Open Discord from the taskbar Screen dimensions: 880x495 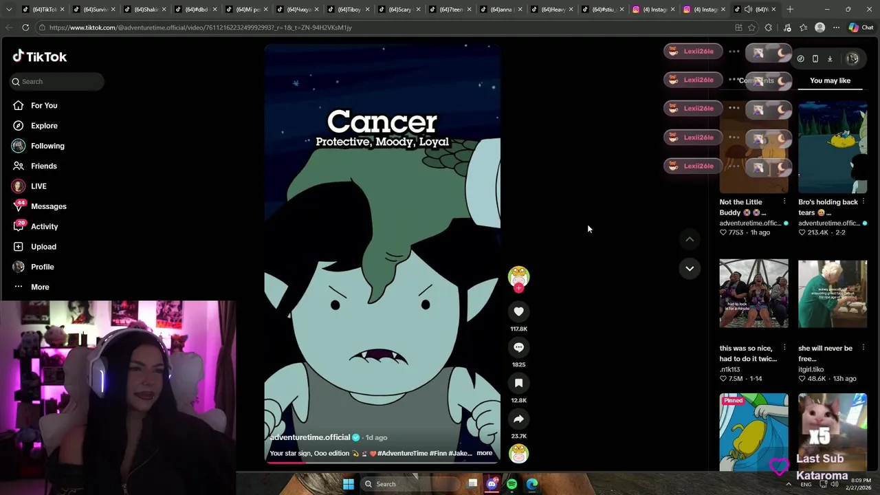pos(492,484)
